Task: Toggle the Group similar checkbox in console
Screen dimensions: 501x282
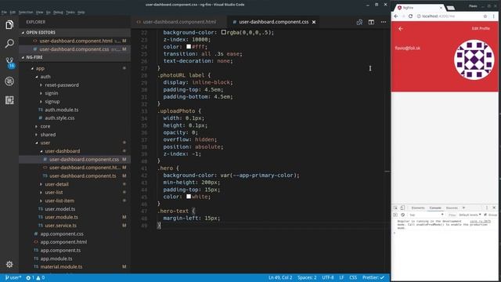Action: tap(485, 215)
